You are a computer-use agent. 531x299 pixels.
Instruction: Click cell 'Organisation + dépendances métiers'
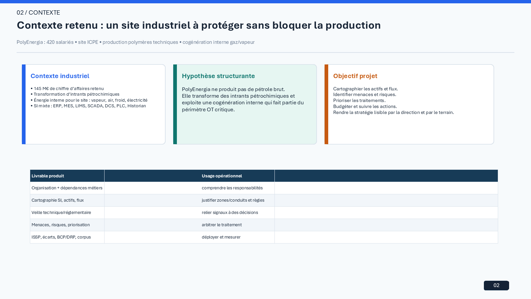(x=67, y=188)
